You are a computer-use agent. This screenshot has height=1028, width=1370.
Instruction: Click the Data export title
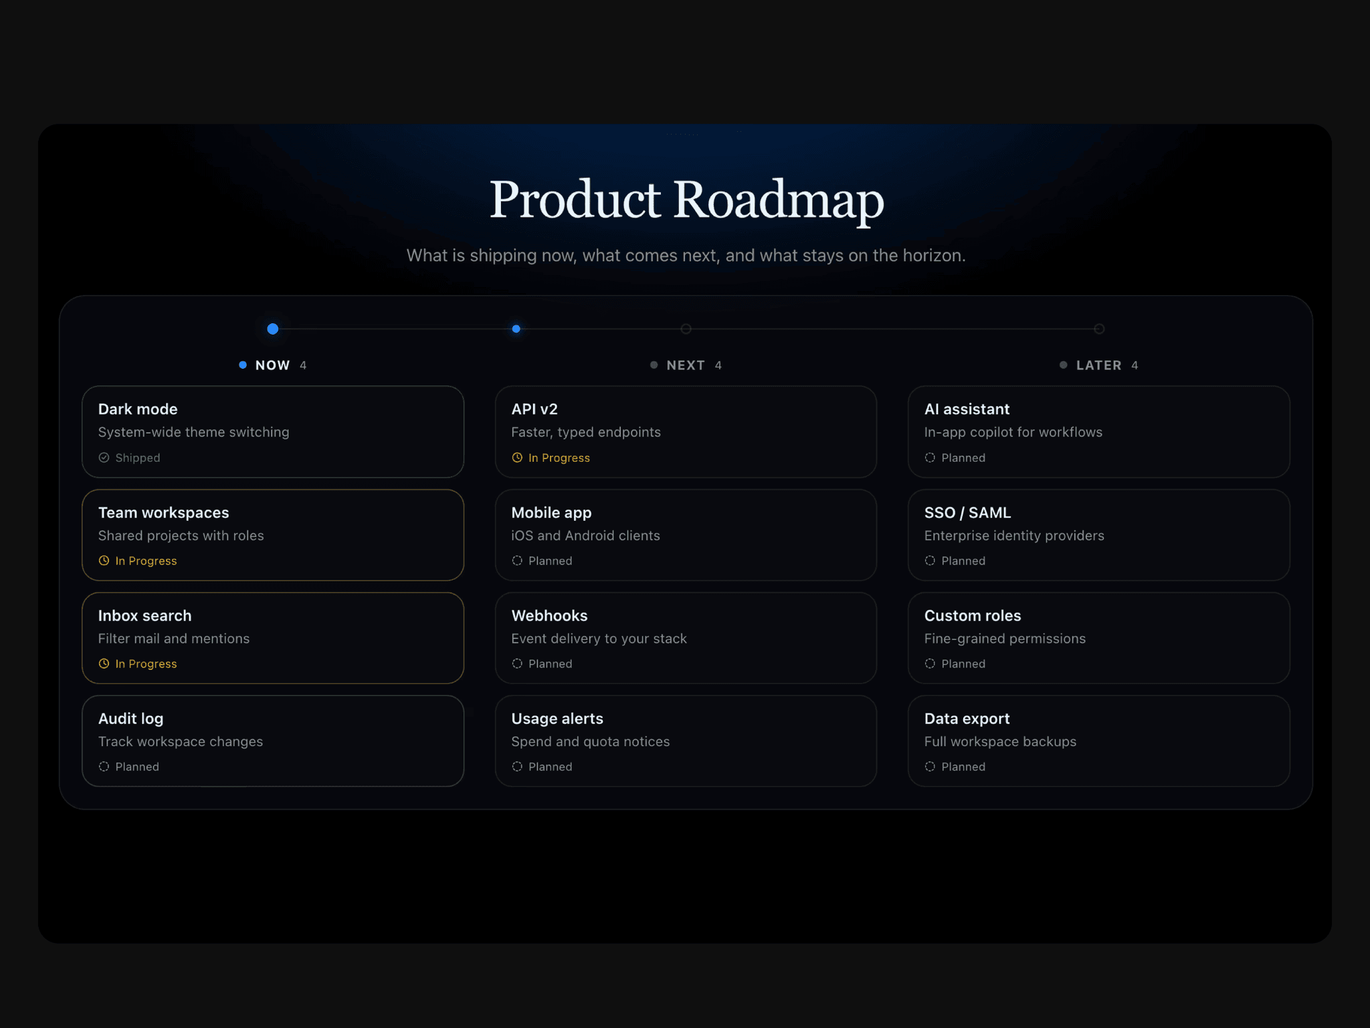point(967,719)
